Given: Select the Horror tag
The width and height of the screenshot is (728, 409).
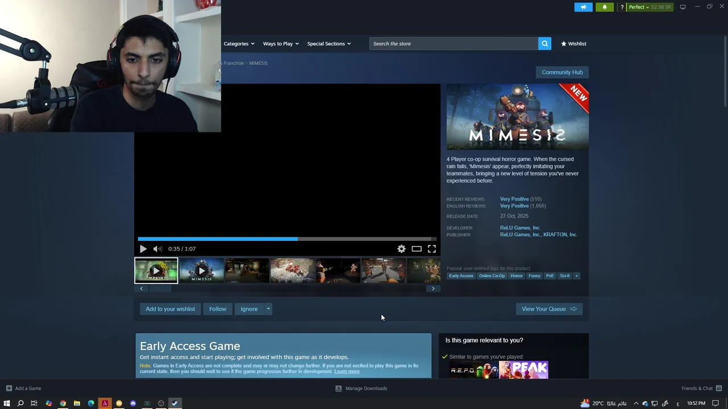Looking at the screenshot, I should coord(516,276).
